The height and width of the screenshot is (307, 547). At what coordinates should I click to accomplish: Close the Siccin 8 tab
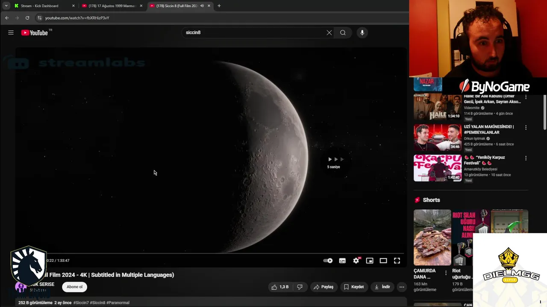coord(209,6)
